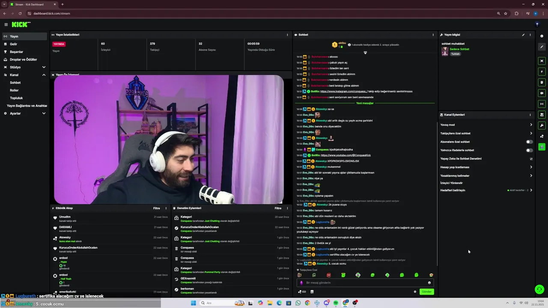Screen dimensions: 548x308
Task: Toggle the lightning bolt widget icon
Action: click(542, 71)
